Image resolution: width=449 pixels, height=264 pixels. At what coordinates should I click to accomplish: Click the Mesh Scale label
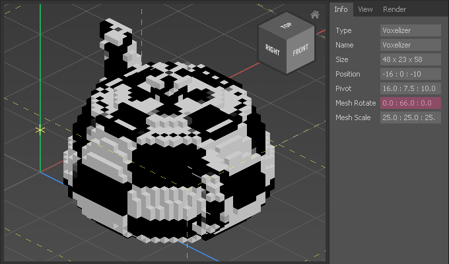pyautogui.click(x=354, y=117)
